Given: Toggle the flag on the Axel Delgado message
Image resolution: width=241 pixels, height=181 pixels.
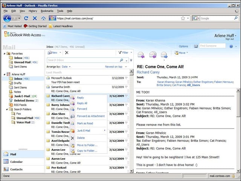Looking at the screenshot, I should pos(127,141).
